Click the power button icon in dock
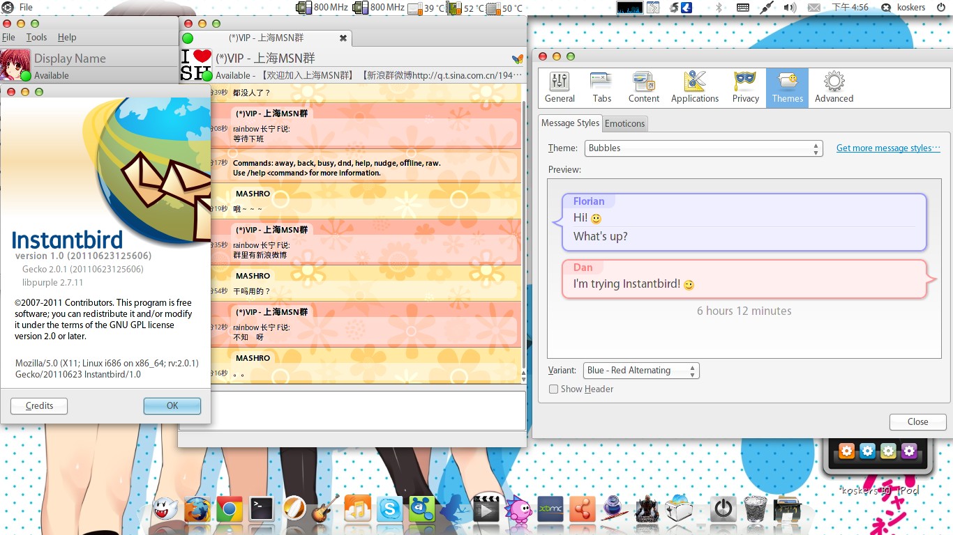Viewport: 953px width, 535px height. (723, 510)
